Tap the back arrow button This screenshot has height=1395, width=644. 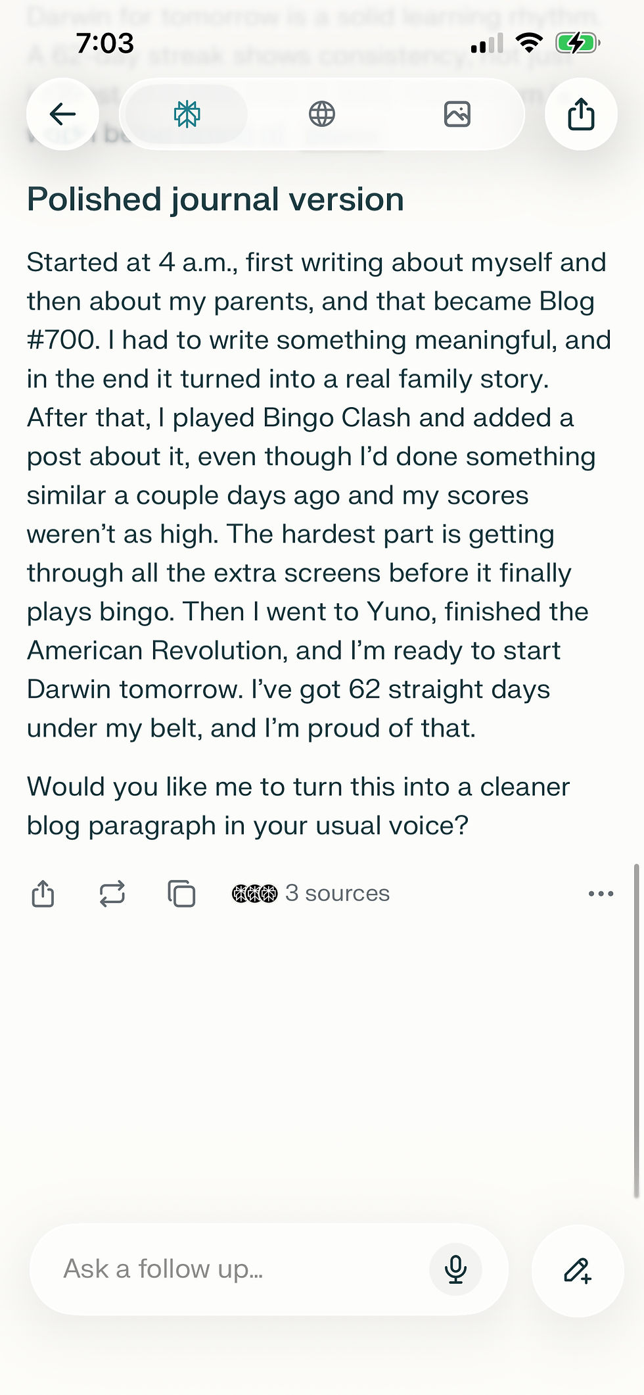point(62,114)
